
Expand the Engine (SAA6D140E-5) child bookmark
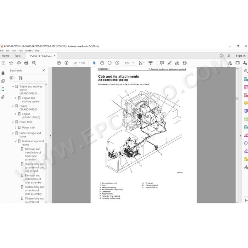click(16, 114)
